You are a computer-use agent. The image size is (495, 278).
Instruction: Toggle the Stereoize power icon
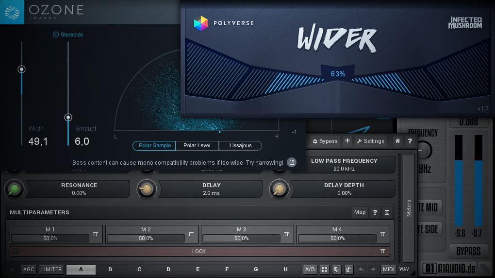point(55,35)
